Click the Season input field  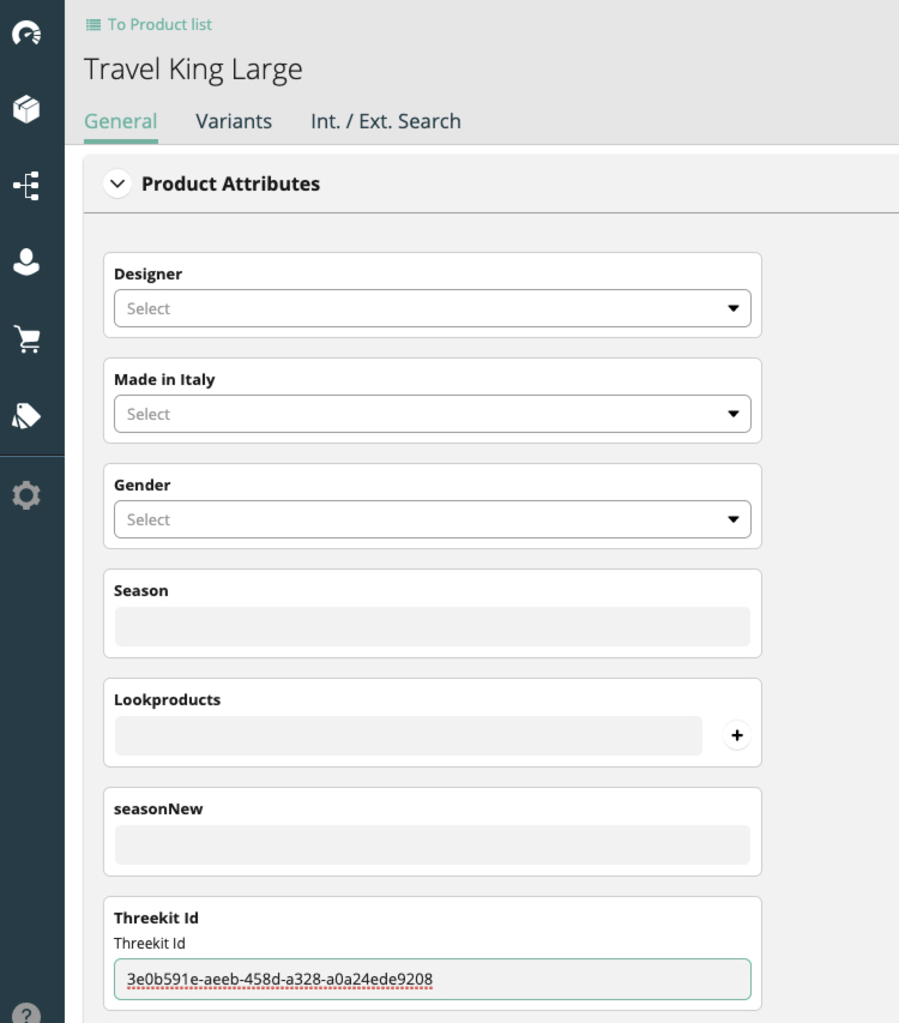[x=432, y=627]
